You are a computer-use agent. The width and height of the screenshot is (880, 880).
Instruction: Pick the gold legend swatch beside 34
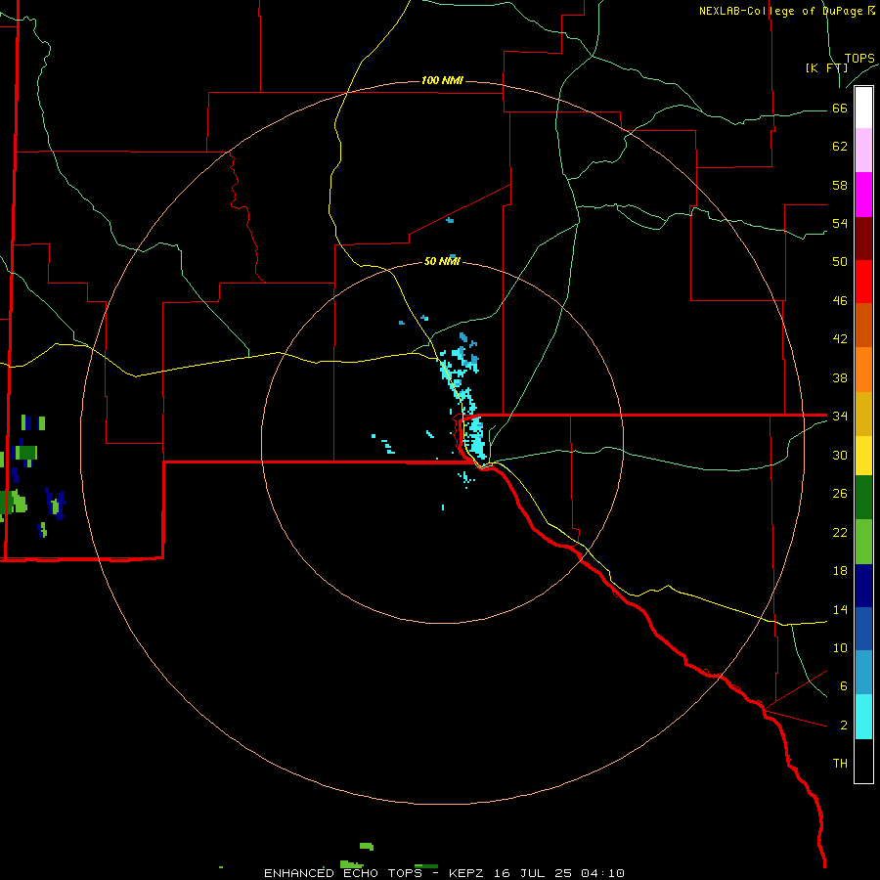[863, 414]
